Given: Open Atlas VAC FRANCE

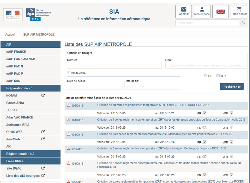Looking at the screenshot, I should pyautogui.click(x=31, y=118).
